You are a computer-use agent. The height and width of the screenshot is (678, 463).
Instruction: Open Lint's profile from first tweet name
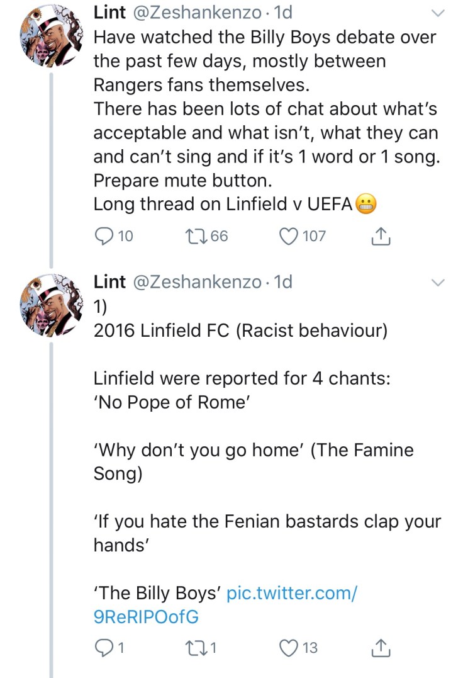click(x=109, y=12)
